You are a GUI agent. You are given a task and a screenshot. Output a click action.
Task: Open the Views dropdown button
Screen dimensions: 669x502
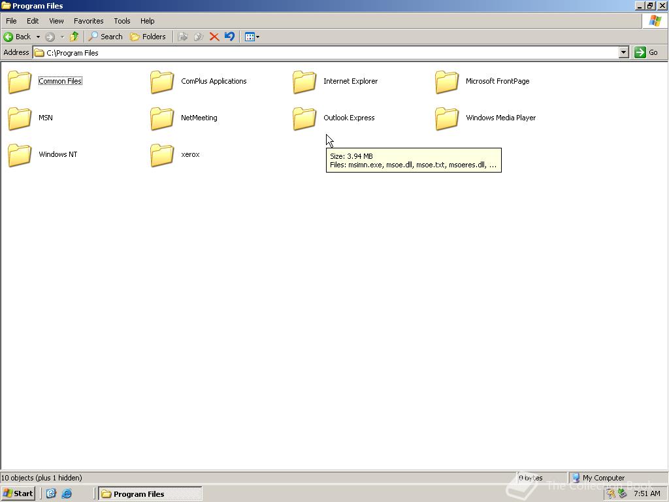coord(252,37)
